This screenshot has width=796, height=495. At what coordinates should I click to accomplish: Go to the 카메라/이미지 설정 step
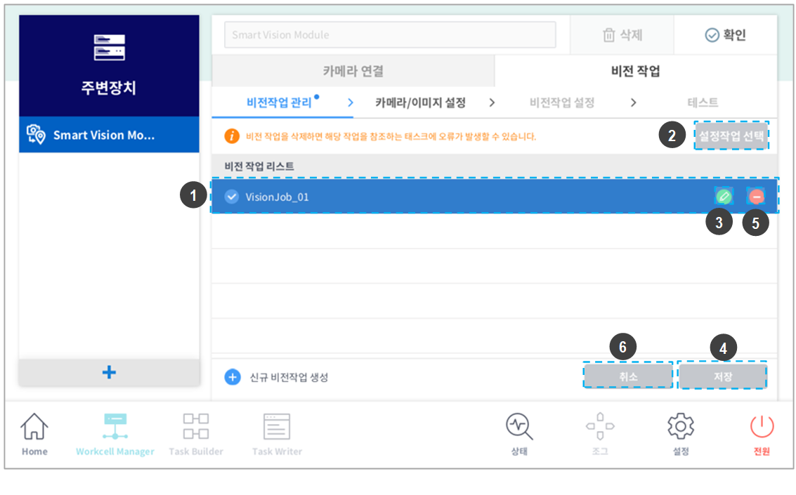pyautogui.click(x=420, y=103)
